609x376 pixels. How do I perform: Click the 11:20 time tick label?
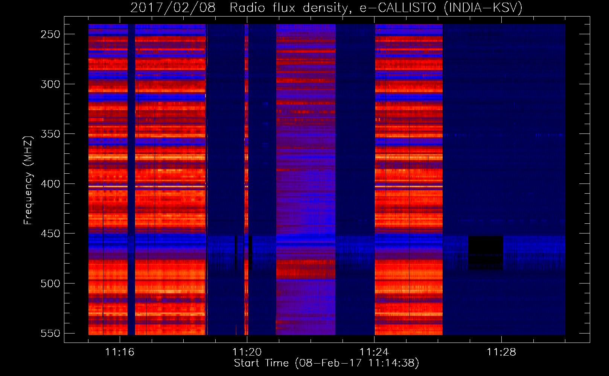[247, 352]
